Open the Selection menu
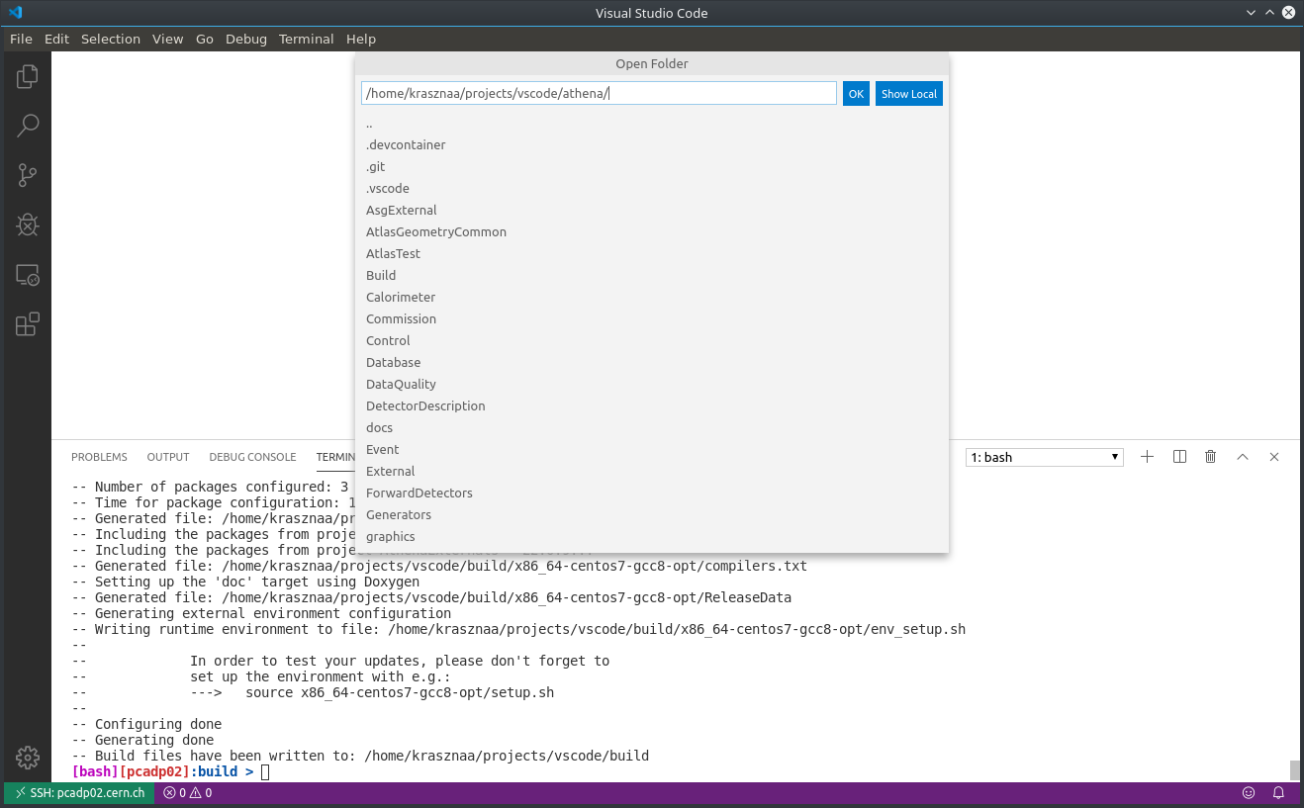 (x=111, y=39)
